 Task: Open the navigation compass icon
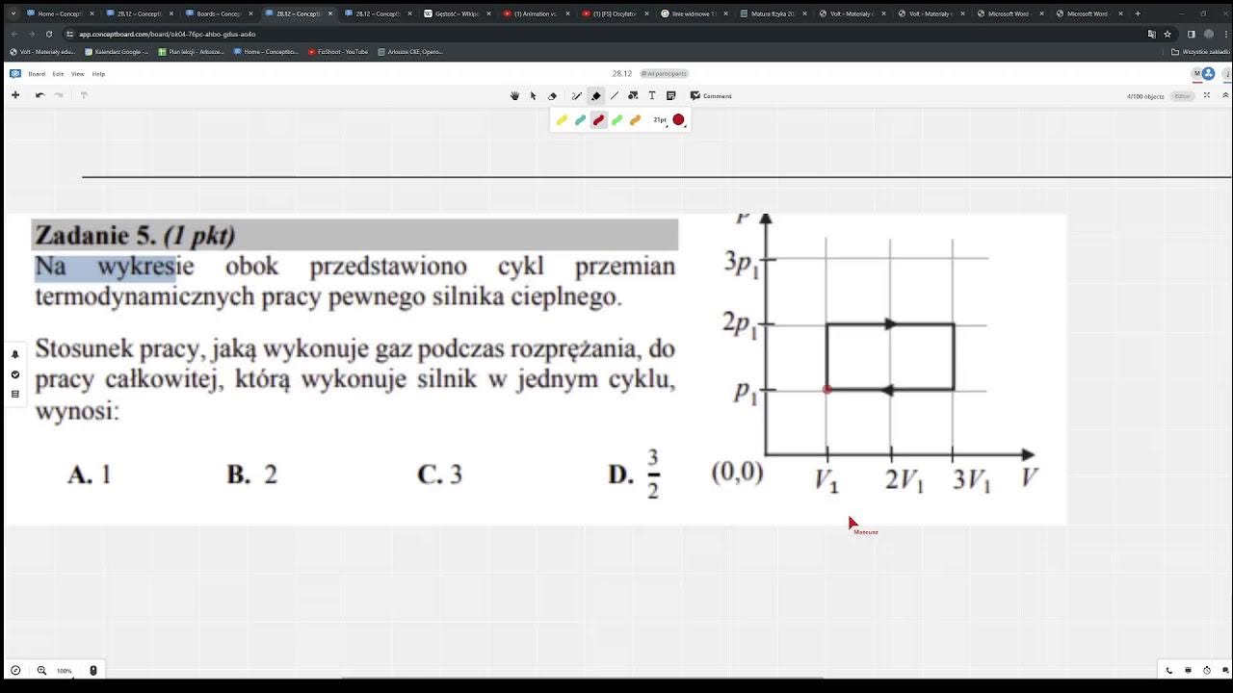pos(15,671)
